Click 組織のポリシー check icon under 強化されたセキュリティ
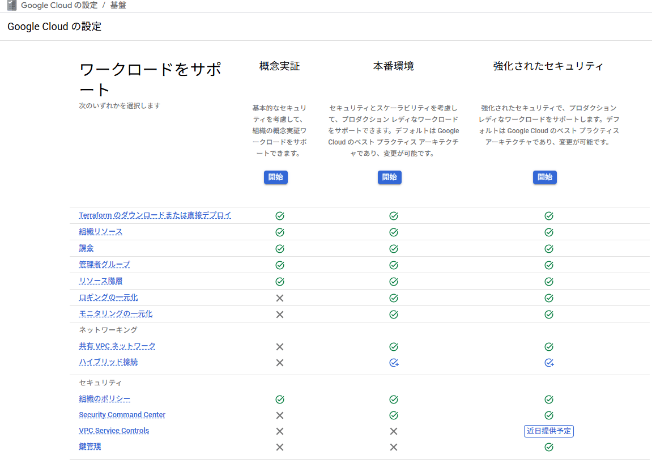This screenshot has height=463, width=652. 549,400
